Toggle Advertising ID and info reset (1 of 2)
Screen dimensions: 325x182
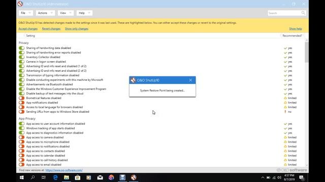click(x=21, y=66)
